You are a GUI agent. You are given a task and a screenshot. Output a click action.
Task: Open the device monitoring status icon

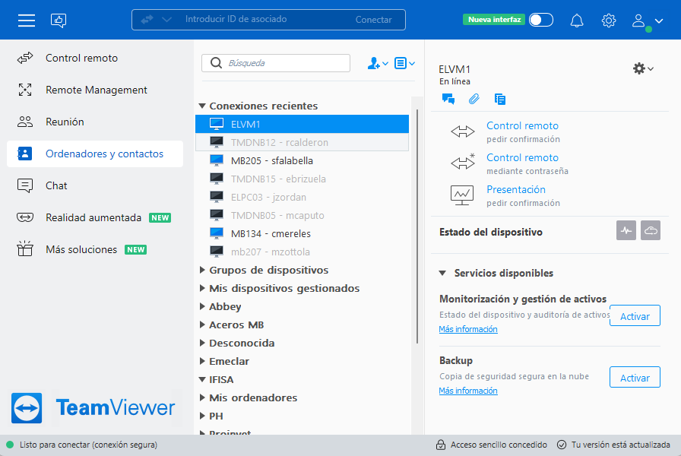[x=626, y=230]
